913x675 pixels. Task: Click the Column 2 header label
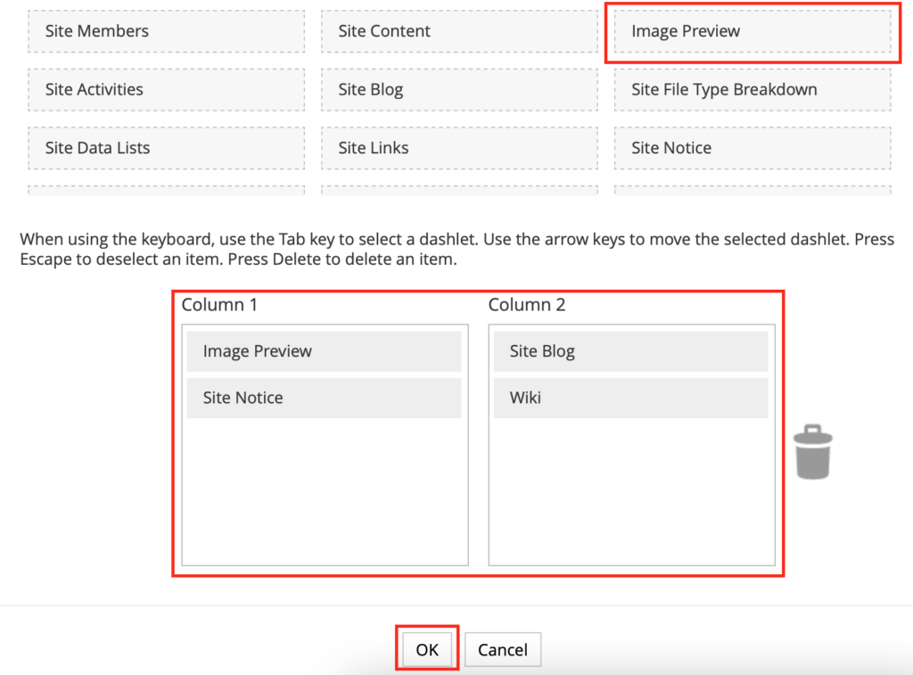(526, 304)
